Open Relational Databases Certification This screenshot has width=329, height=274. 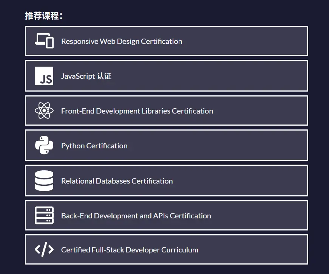tap(167, 181)
